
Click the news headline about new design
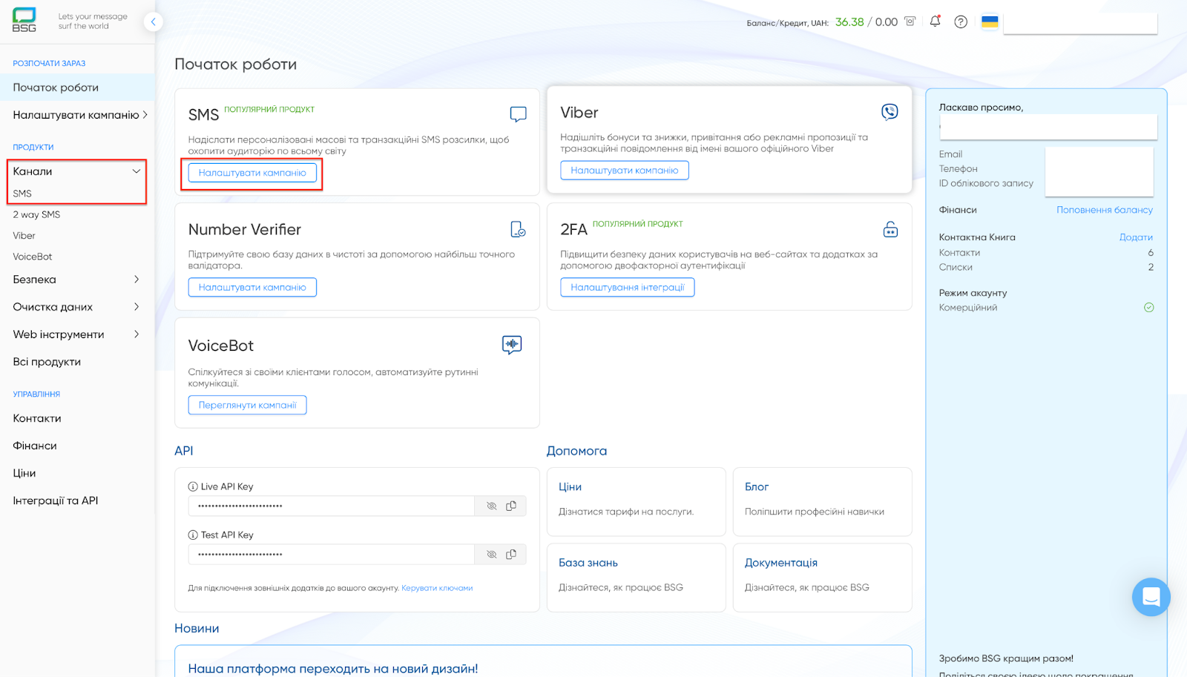(x=333, y=669)
